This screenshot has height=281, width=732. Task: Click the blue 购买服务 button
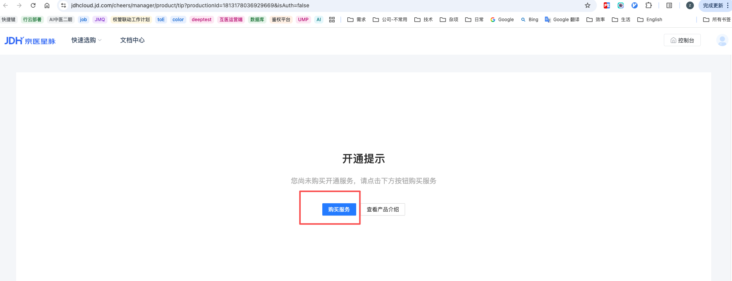pyautogui.click(x=339, y=209)
